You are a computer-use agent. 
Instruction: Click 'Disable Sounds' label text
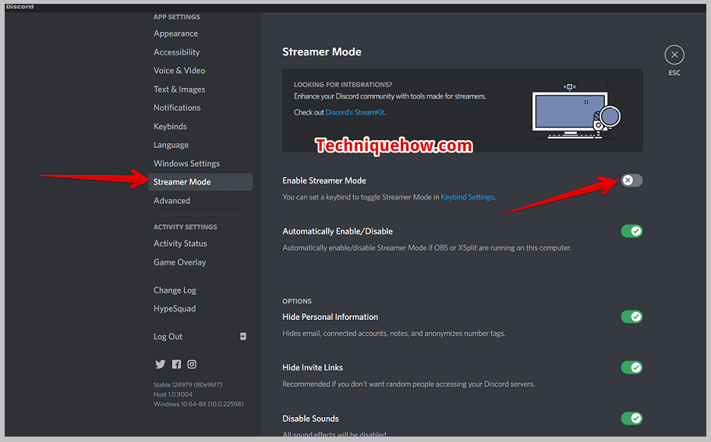[310, 419]
